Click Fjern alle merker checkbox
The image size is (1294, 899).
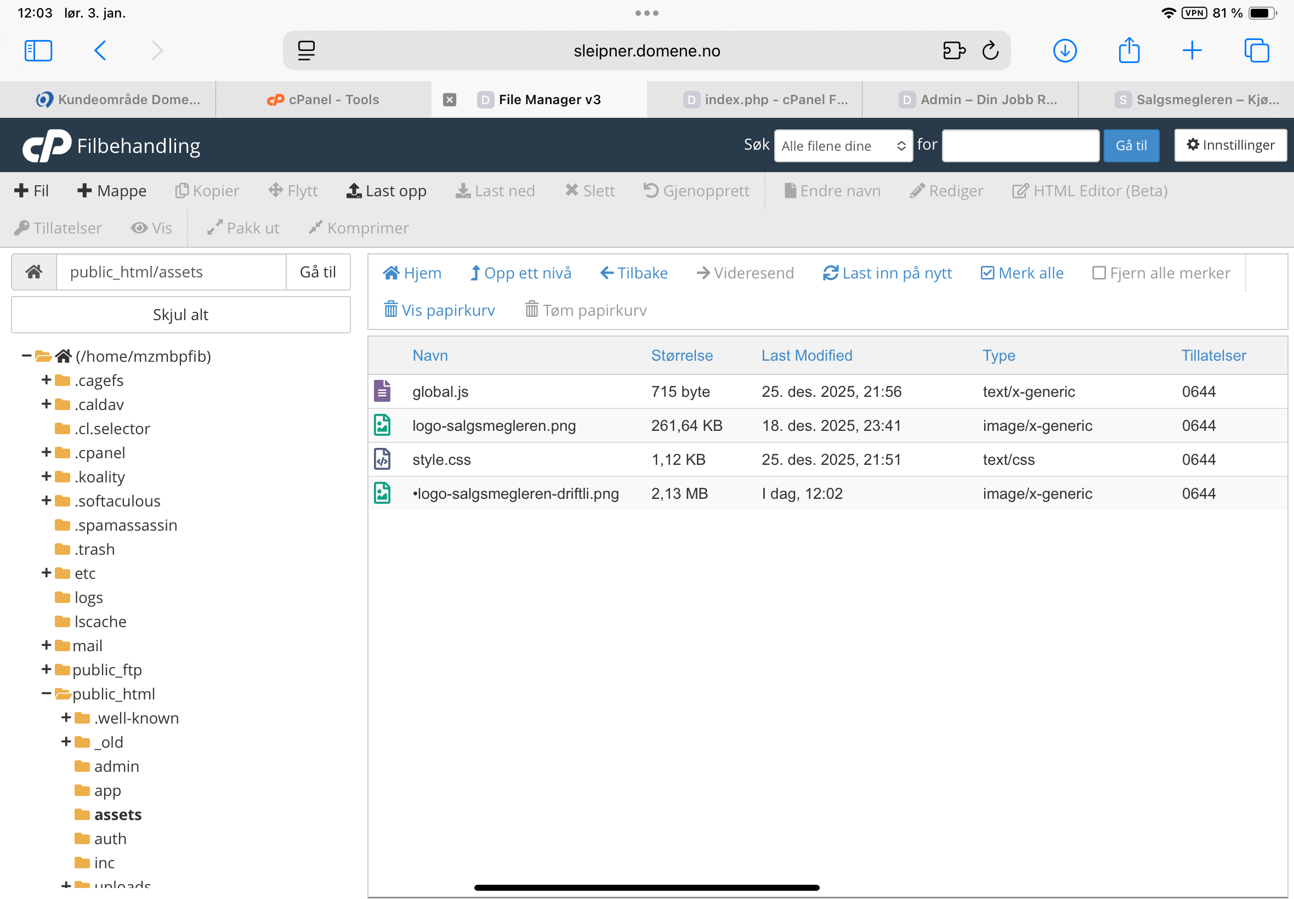coord(1098,273)
